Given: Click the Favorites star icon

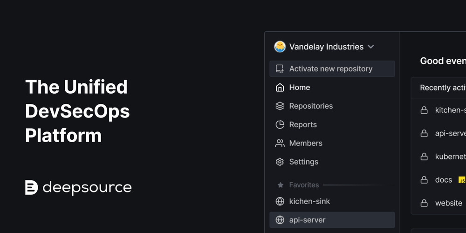Looking at the screenshot, I should [280, 185].
